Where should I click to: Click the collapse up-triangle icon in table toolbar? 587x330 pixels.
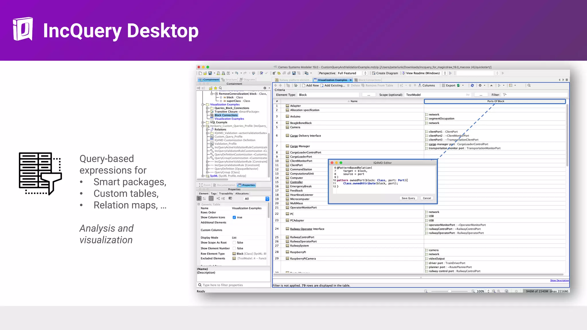click(x=491, y=85)
